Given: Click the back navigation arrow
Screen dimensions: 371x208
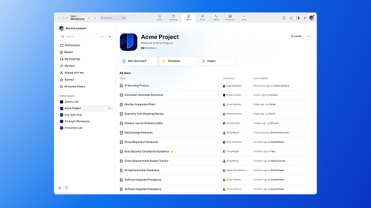Looking at the screenshot, I should [x=89, y=18].
